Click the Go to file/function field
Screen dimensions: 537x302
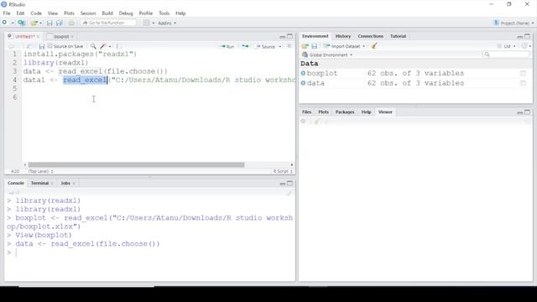pyautogui.click(x=108, y=23)
